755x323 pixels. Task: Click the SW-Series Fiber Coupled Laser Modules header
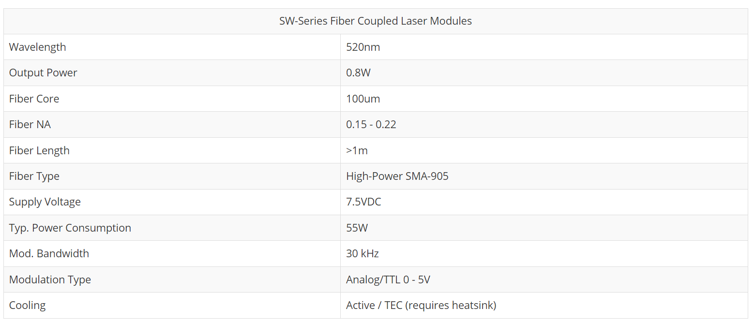coord(375,21)
